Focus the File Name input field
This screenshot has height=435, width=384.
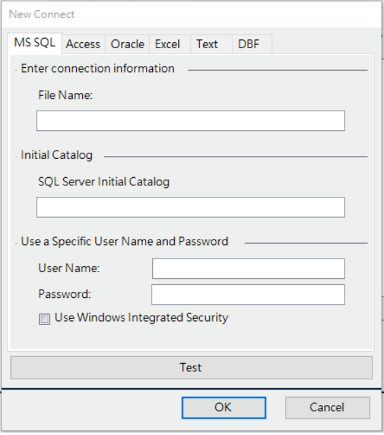[190, 121]
